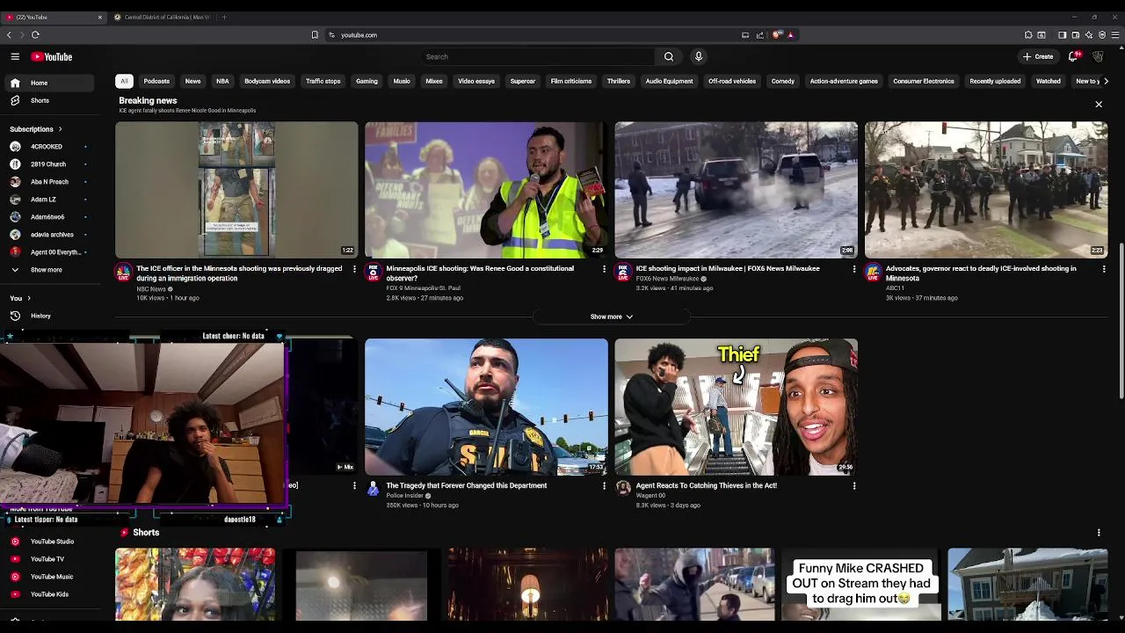Open YouTube Studio link in sidebar
This screenshot has width=1125, height=633.
(x=47, y=542)
